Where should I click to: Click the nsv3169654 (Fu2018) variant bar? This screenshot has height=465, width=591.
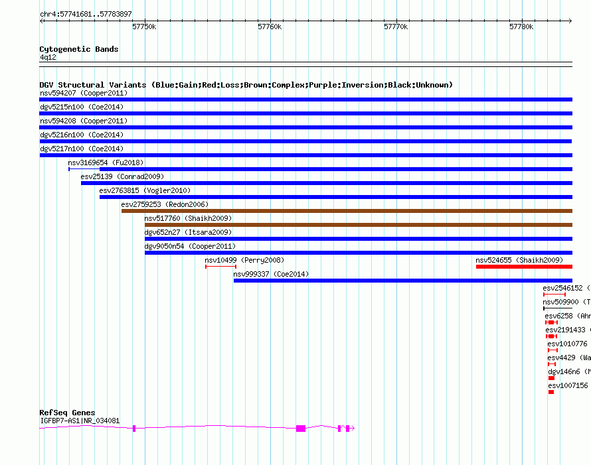320,169
